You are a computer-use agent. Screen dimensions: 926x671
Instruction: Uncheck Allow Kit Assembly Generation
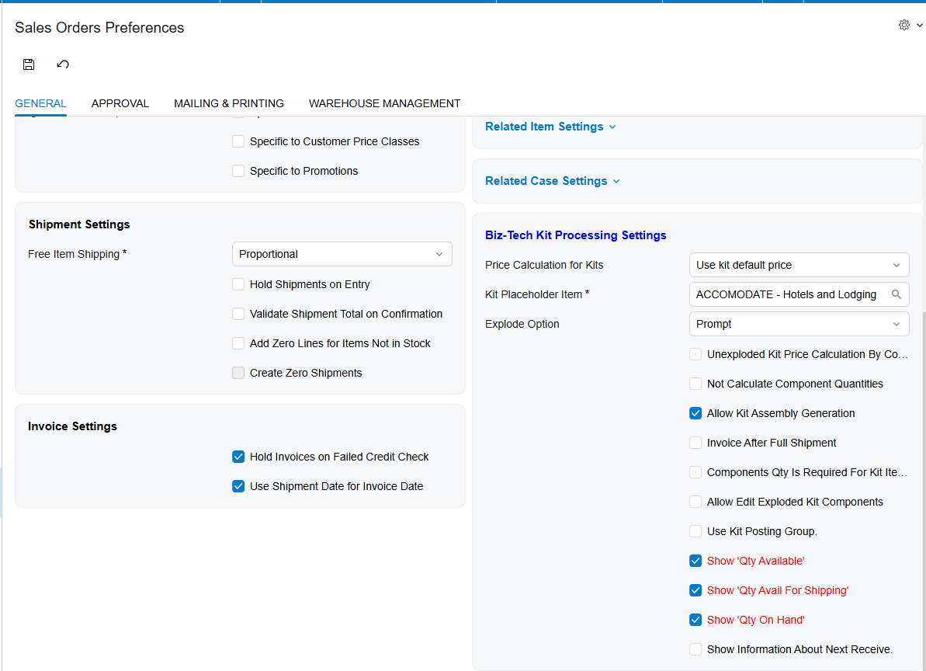tap(695, 413)
